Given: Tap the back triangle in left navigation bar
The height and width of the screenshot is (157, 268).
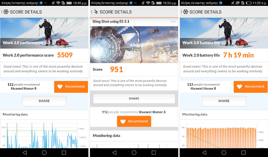Looking at the screenshot, I should point(25,152).
